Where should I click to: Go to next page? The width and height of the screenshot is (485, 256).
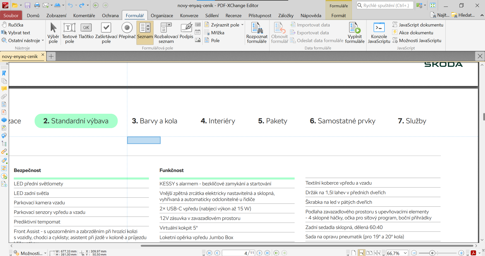259,253
